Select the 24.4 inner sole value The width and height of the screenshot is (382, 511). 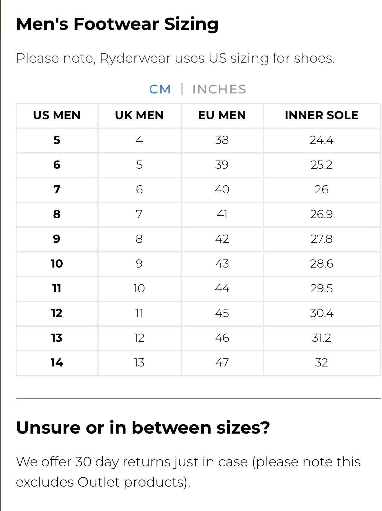[x=322, y=140]
